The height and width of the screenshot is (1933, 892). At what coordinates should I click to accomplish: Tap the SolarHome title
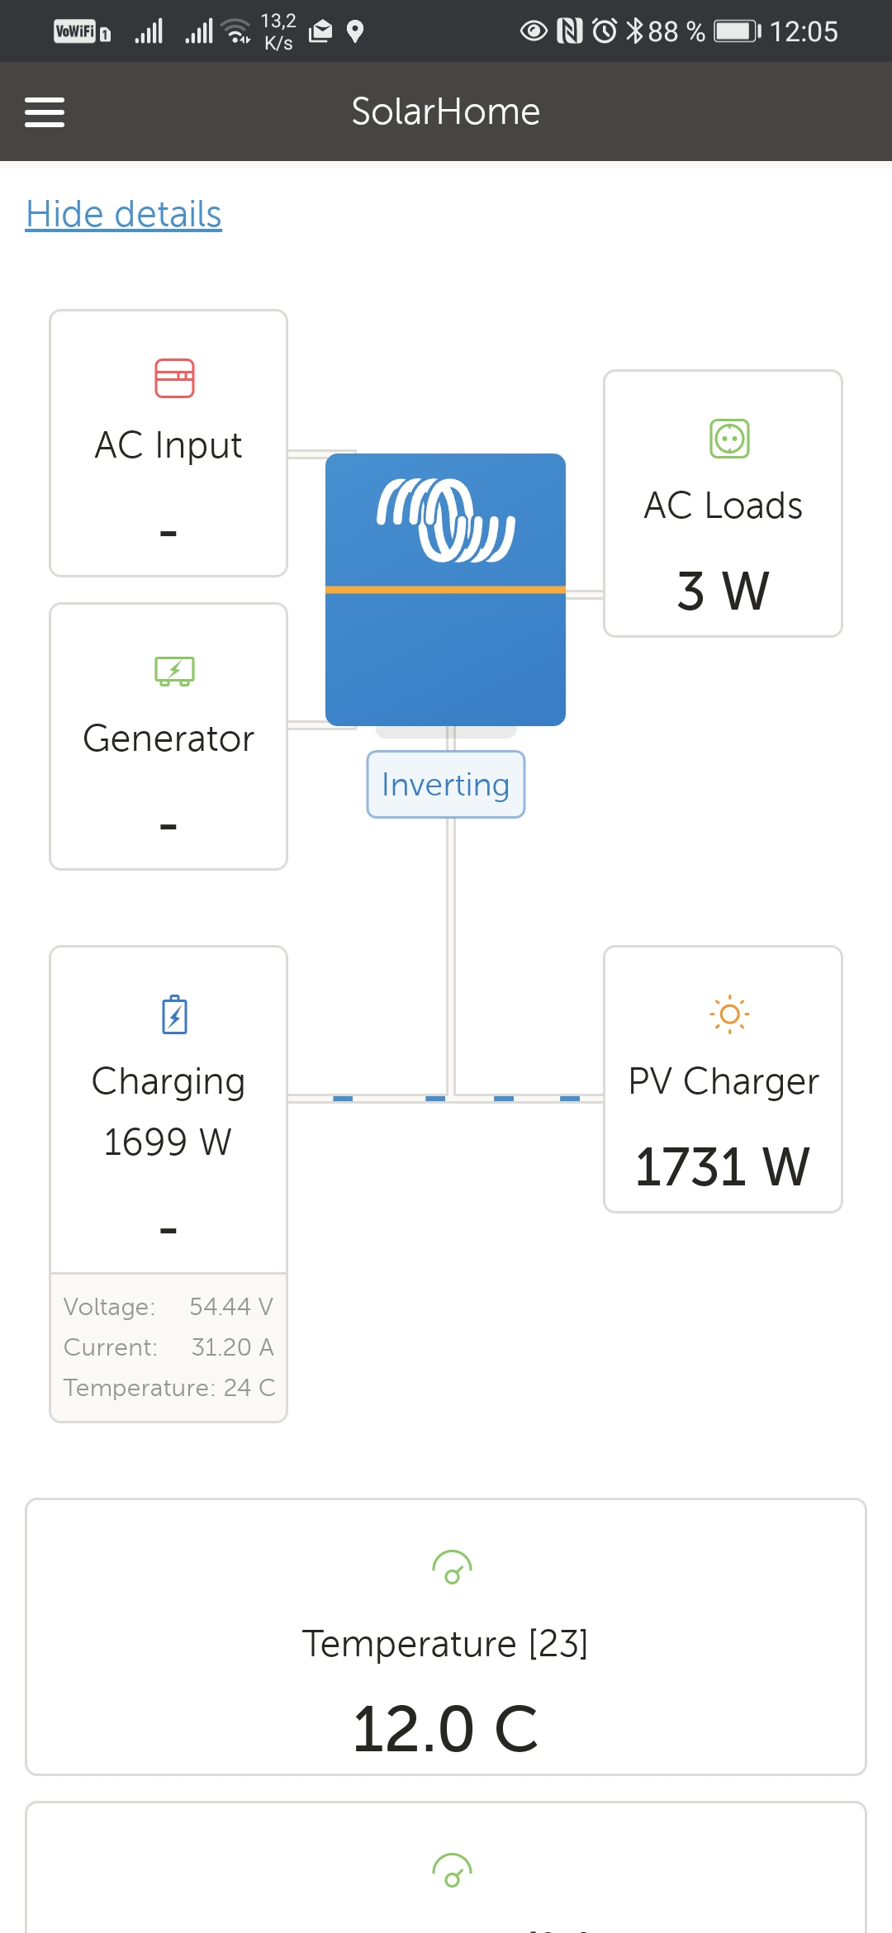point(445,112)
